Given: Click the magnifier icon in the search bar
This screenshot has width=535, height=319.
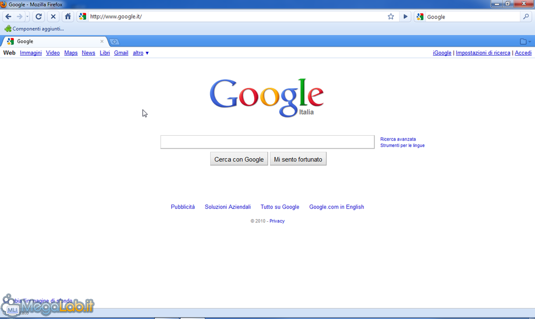Looking at the screenshot, I should click(526, 17).
